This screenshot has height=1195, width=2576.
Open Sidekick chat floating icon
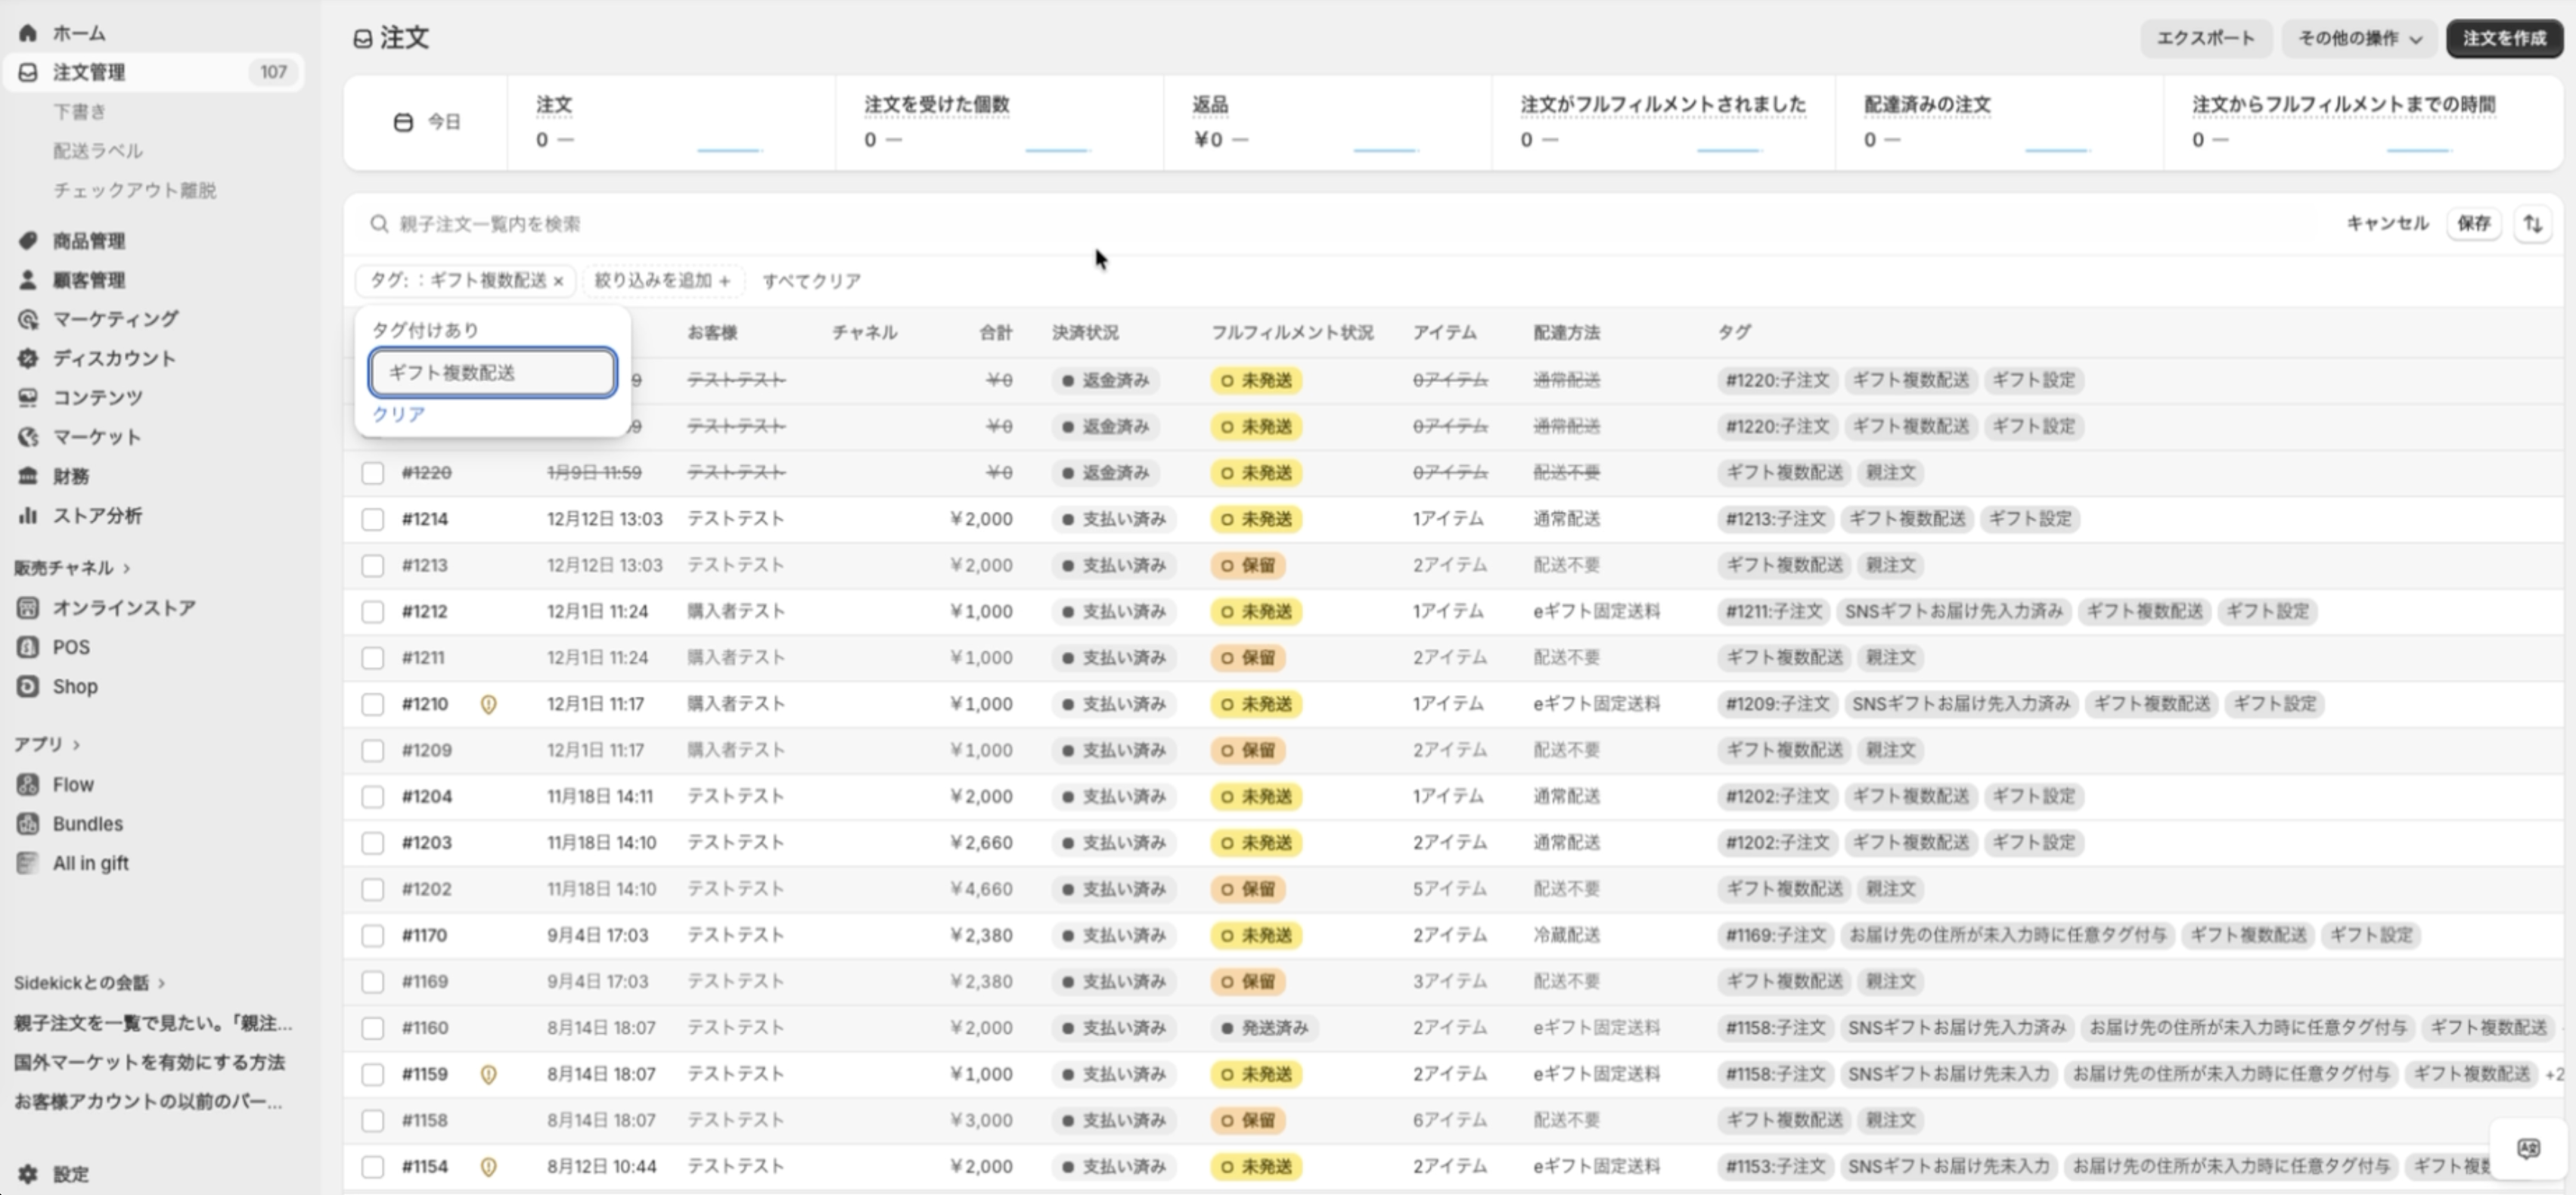[2528, 1148]
